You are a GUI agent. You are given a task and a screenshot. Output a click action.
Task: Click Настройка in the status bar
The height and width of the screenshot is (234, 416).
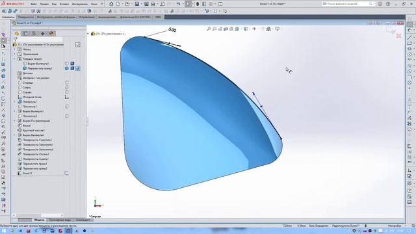click(395, 226)
